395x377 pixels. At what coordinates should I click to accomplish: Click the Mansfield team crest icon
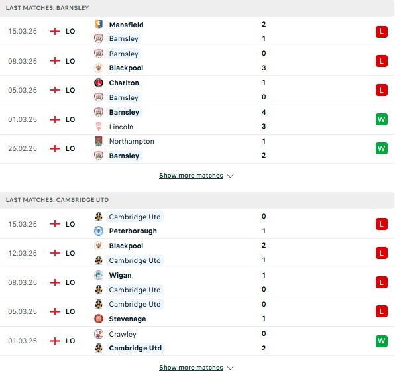pyautogui.click(x=99, y=25)
